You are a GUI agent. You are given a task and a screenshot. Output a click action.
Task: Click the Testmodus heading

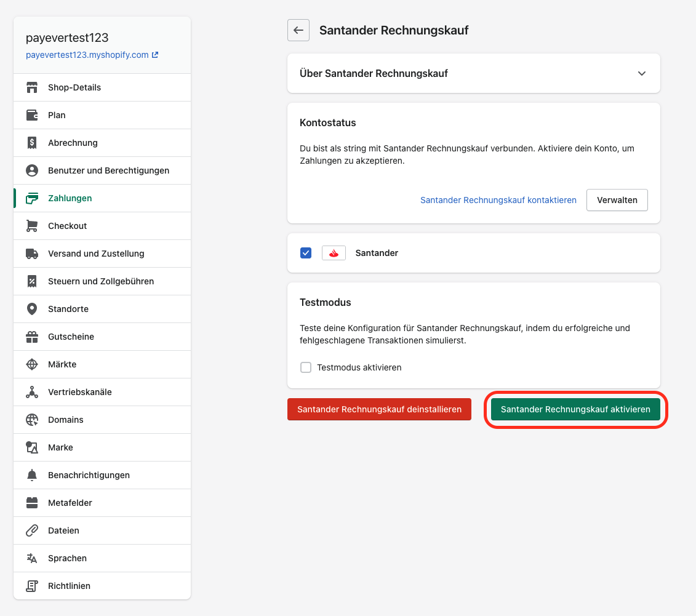coord(326,303)
